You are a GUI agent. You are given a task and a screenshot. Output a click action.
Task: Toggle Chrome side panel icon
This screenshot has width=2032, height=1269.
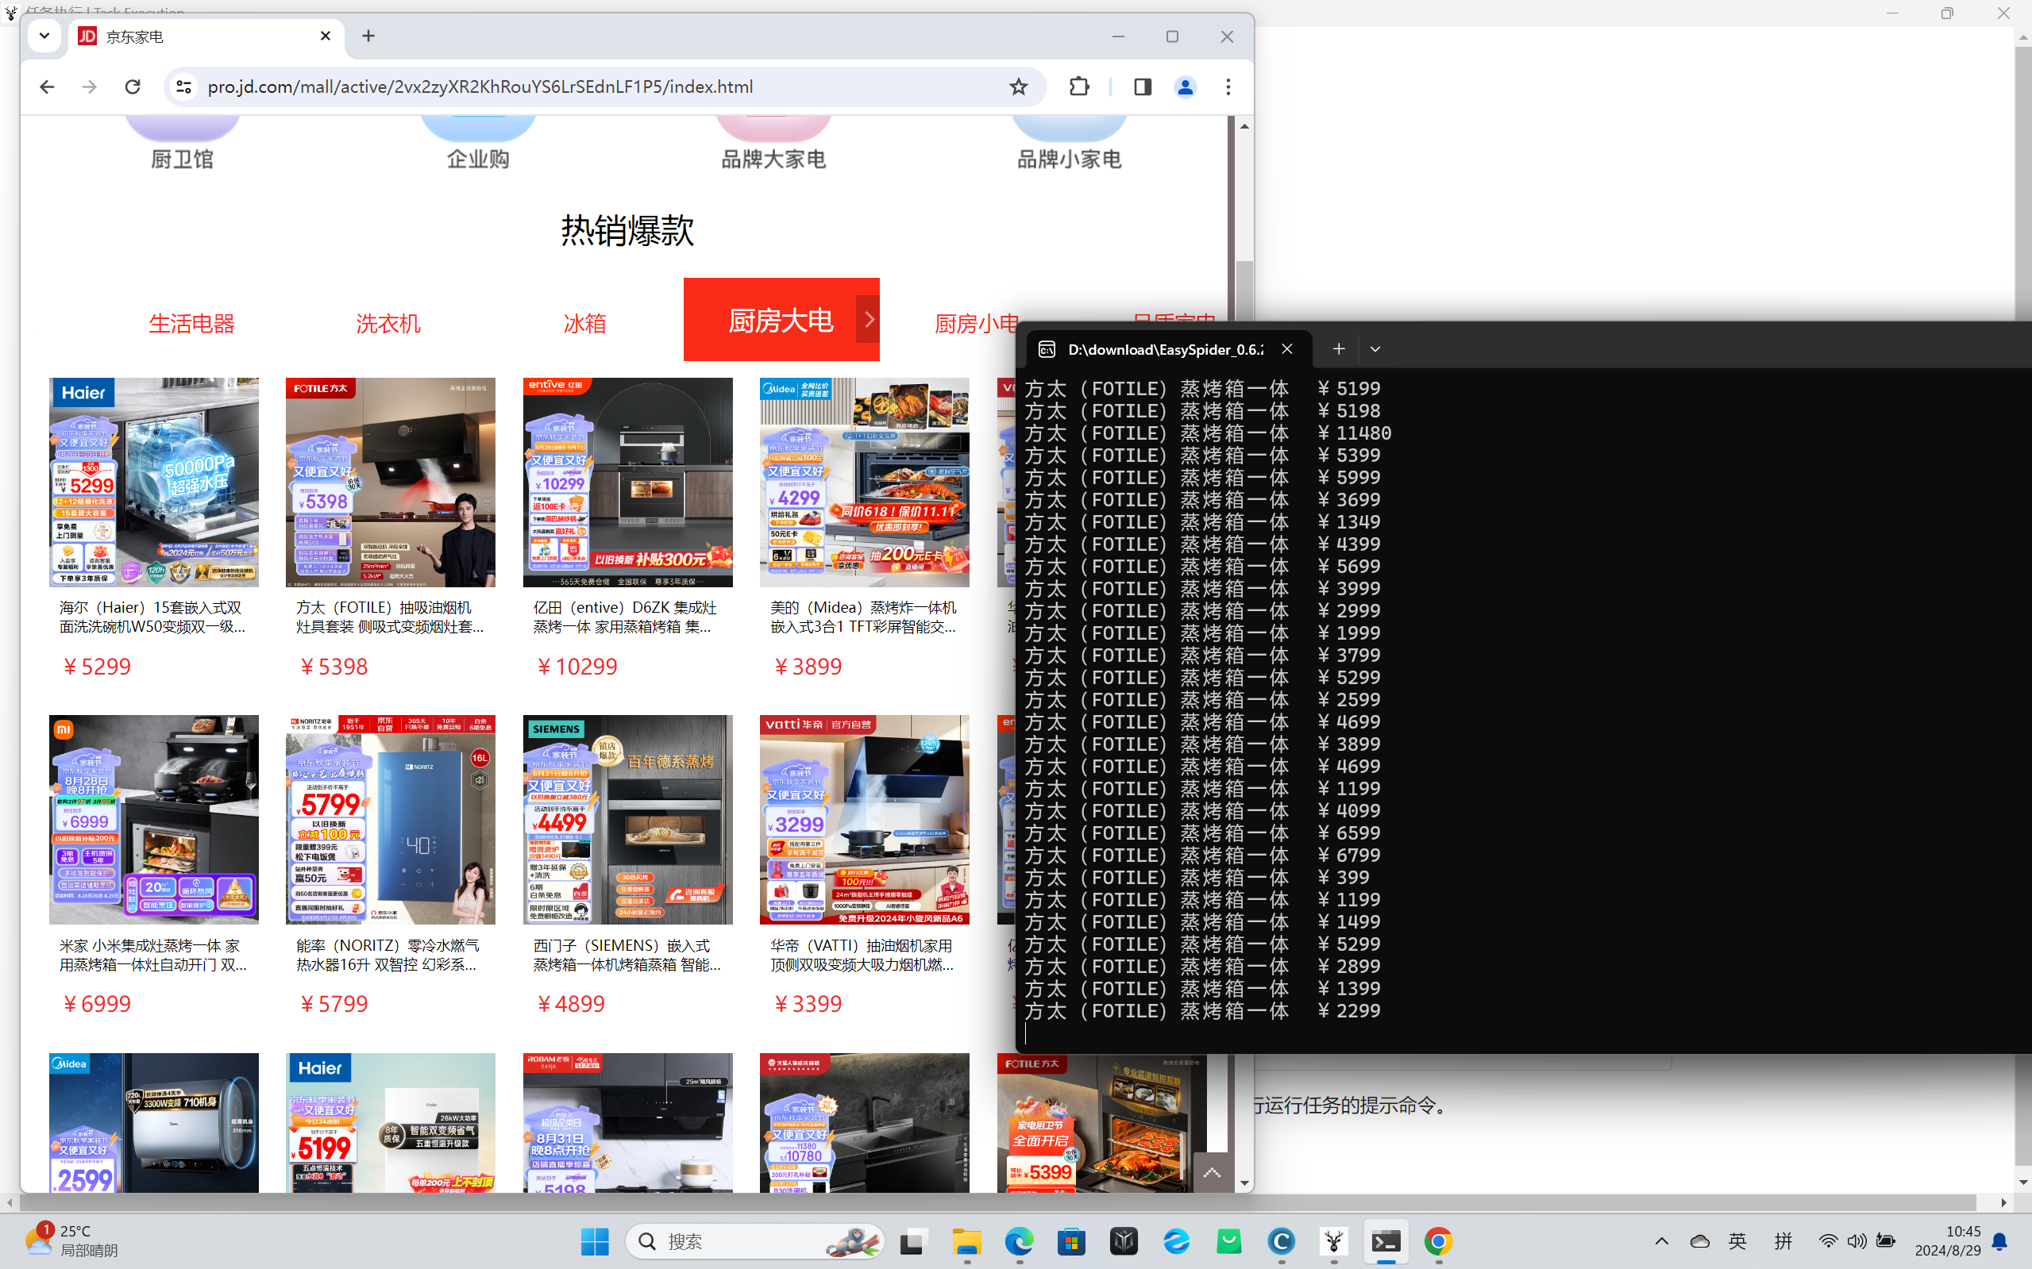tap(1143, 87)
